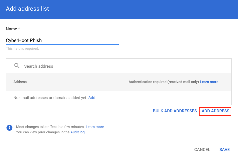Click the This field is required hint
This screenshot has width=238, height=156.
click(x=22, y=49)
